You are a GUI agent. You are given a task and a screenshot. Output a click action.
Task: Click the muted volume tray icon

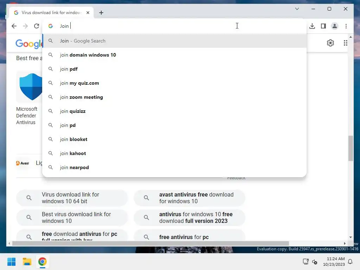tap(315, 262)
